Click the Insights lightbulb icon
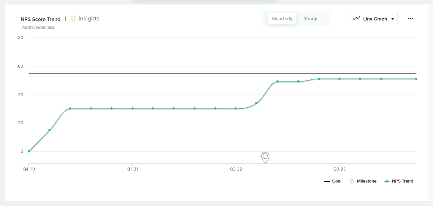Image resolution: width=433 pixels, height=206 pixels. [73, 19]
